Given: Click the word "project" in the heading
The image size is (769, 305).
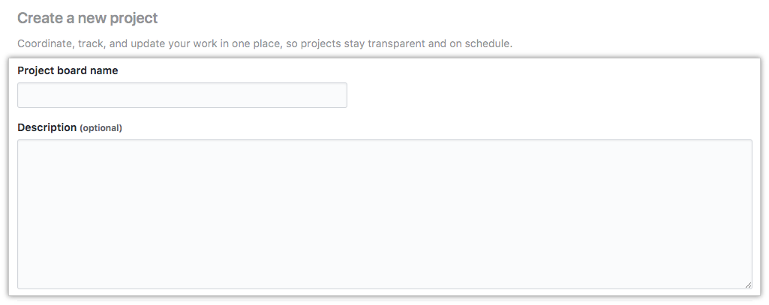Looking at the screenshot, I should [134, 18].
